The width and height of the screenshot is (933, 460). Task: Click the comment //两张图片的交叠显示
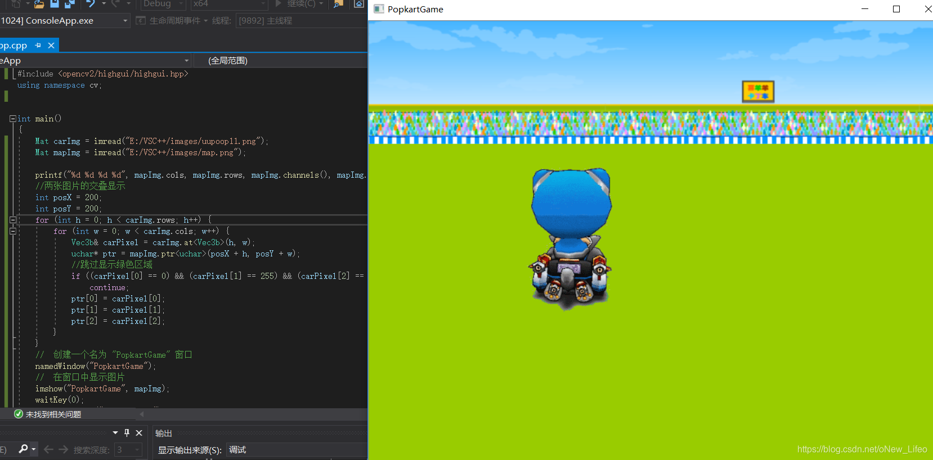80,186
